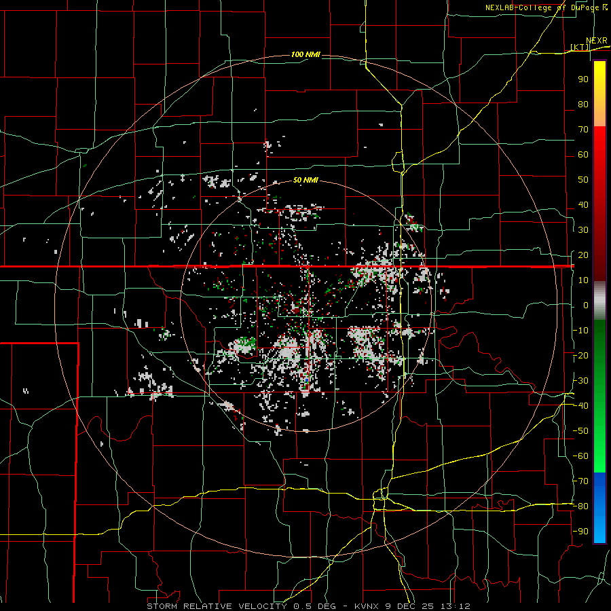Click the -40 value on velocity scale
611x611 pixels.
pos(580,406)
